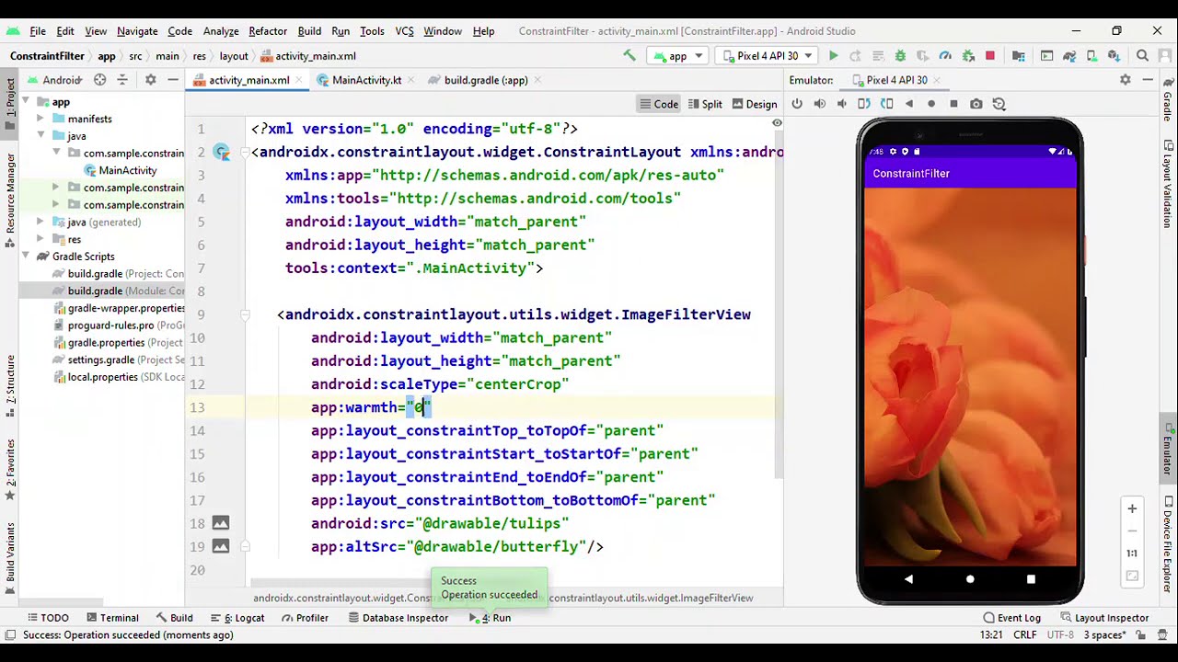Click the gutter image icon on line 18

(x=221, y=523)
